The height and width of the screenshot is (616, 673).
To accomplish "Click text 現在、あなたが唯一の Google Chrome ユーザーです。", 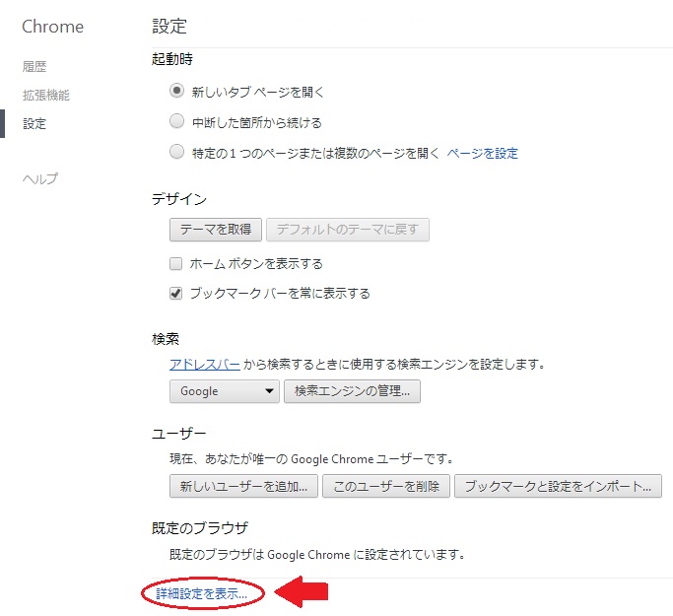I will 312,459.
